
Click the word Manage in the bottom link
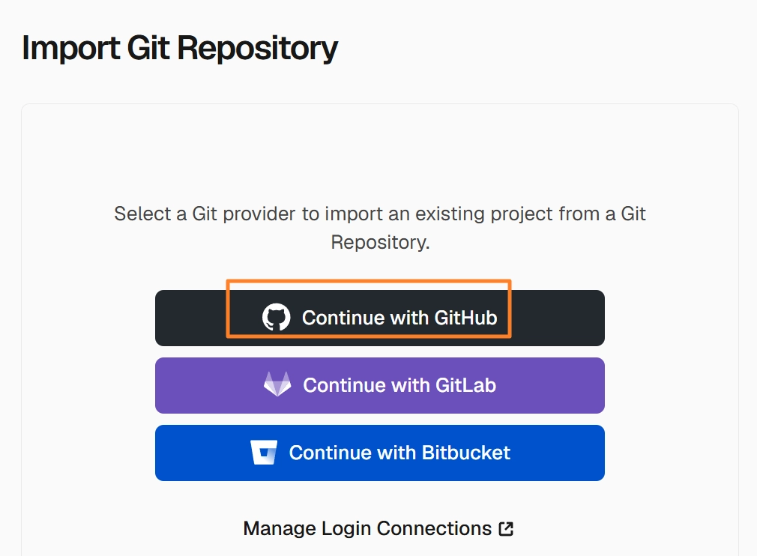click(280, 528)
